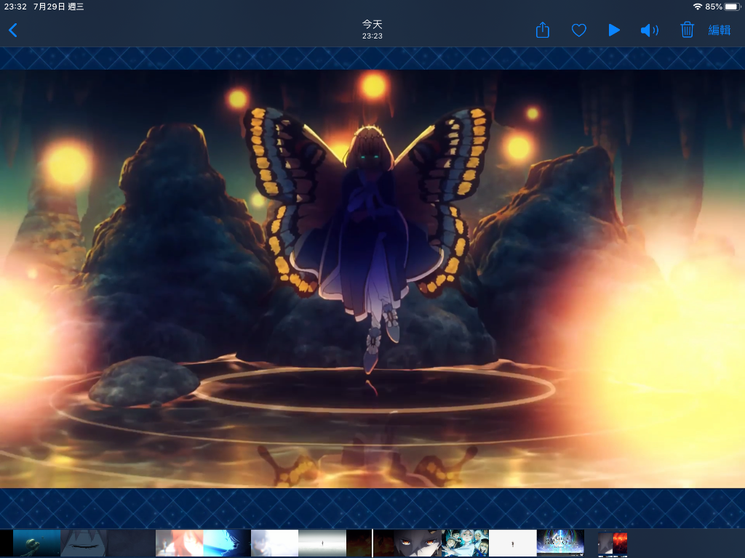Select the white background timeline frame

pyautogui.click(x=513, y=543)
